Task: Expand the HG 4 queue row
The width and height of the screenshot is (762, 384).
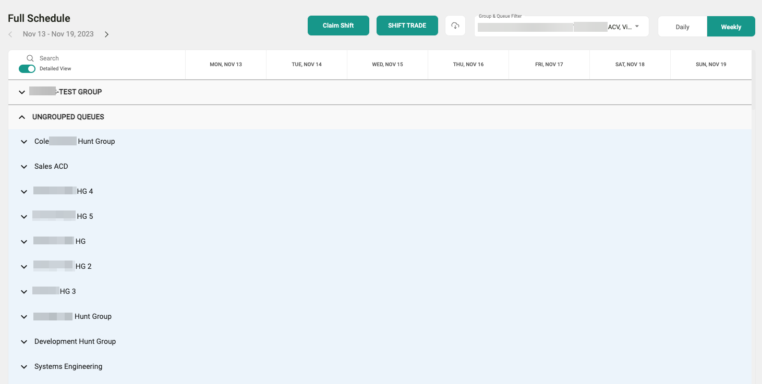Action: click(x=24, y=192)
